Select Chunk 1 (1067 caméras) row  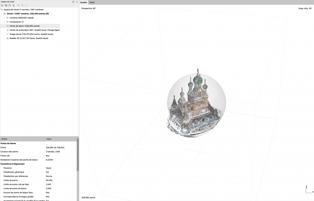point(28,14)
